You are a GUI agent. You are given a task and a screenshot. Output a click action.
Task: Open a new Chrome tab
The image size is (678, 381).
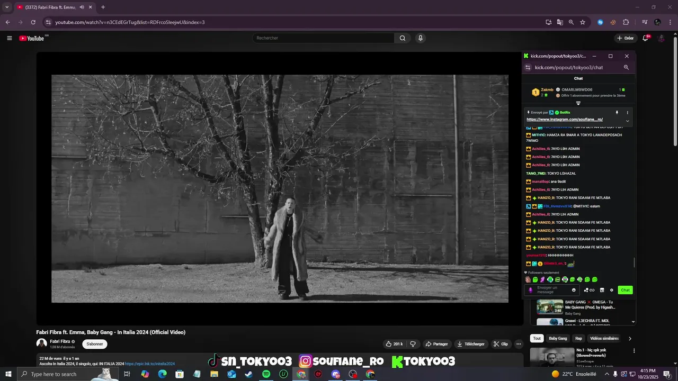pos(103,7)
